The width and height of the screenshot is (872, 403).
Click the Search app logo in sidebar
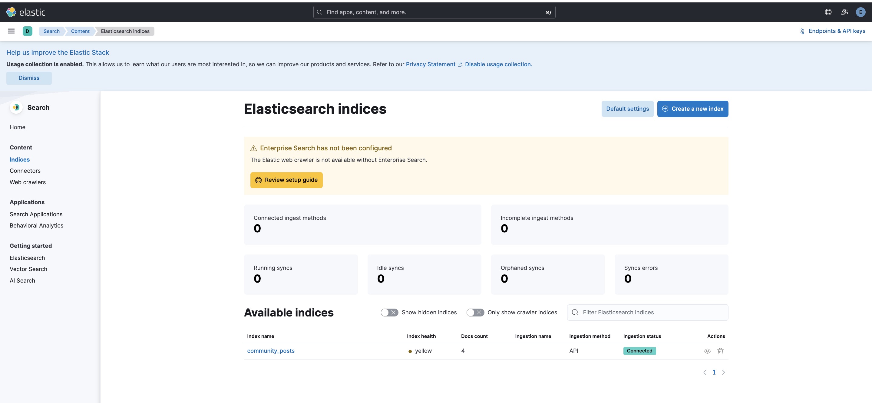pyautogui.click(x=16, y=108)
